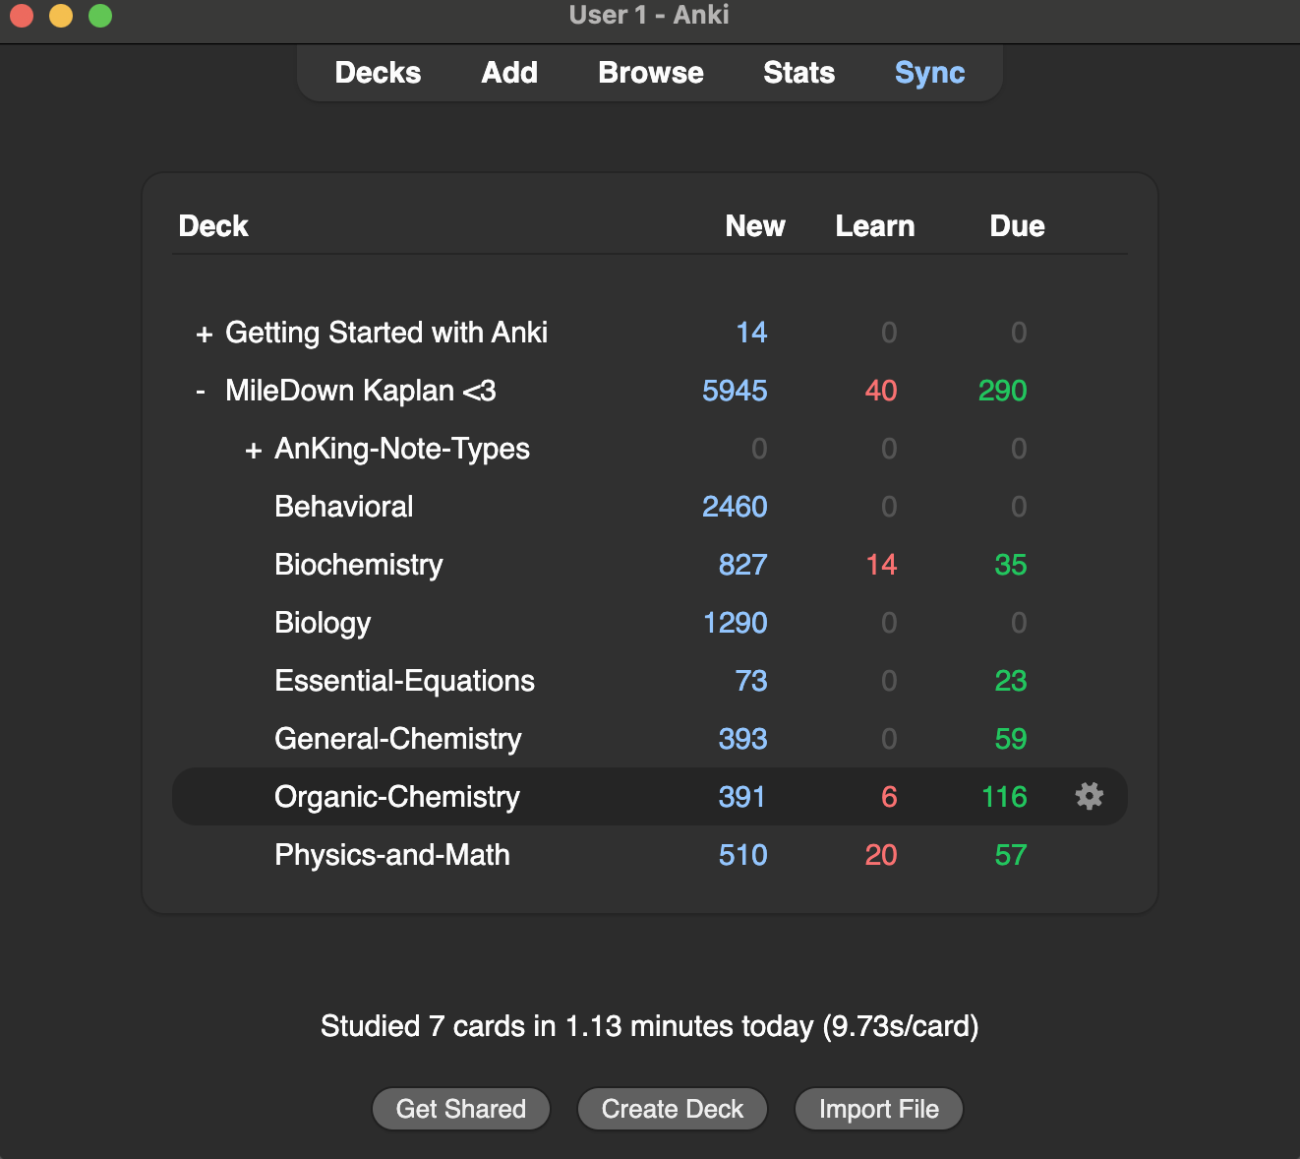Open the Add card window
The width and height of the screenshot is (1300, 1159).
(x=509, y=73)
